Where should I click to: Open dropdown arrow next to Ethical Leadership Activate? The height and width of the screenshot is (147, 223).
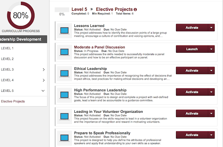coord(212,71)
